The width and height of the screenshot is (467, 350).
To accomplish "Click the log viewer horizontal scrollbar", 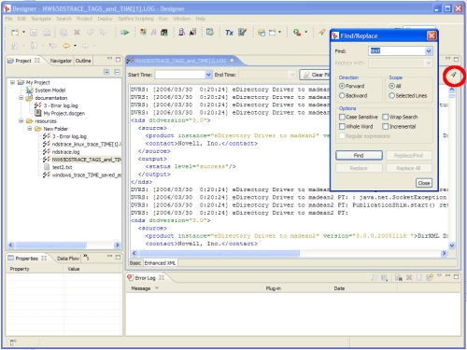I will pos(290,253).
